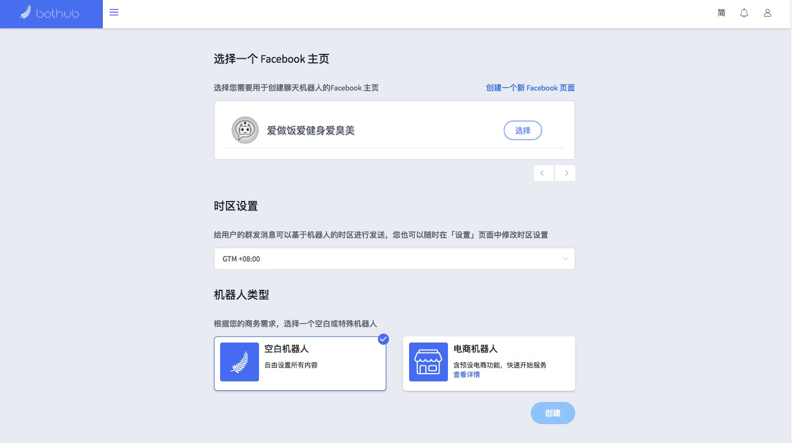This screenshot has width=792, height=443.
Task: Click the store icon of 电商机器人
Action: (x=429, y=362)
